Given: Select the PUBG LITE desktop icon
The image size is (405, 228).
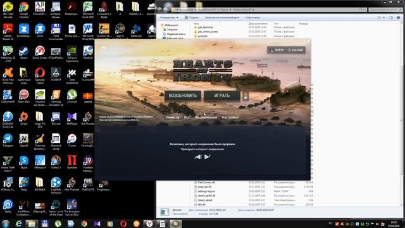Looking at the screenshot, I should tap(88, 184).
